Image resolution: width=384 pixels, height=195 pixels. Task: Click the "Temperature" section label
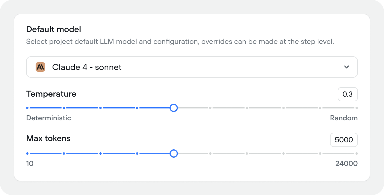[51, 94]
